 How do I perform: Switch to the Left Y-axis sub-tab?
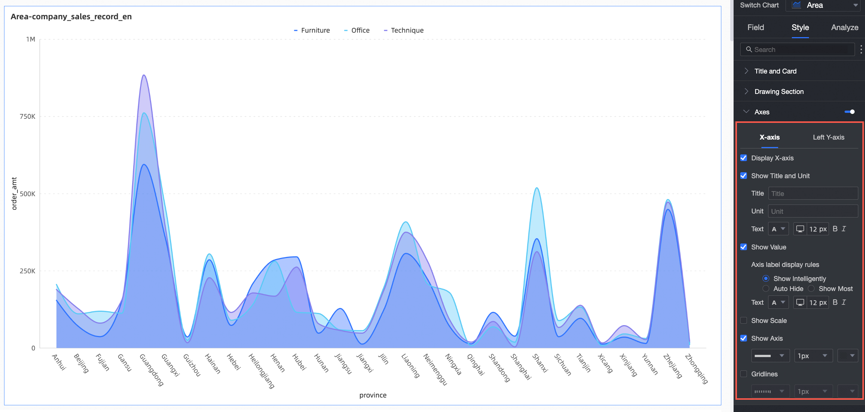(x=828, y=137)
